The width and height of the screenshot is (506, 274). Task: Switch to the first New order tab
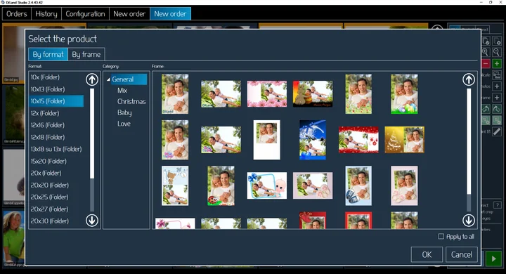point(129,14)
